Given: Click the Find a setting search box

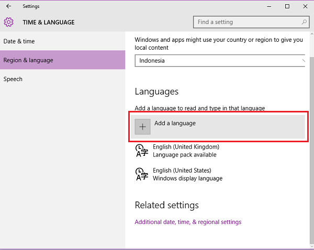Looking at the screenshot, I should click(x=246, y=22).
